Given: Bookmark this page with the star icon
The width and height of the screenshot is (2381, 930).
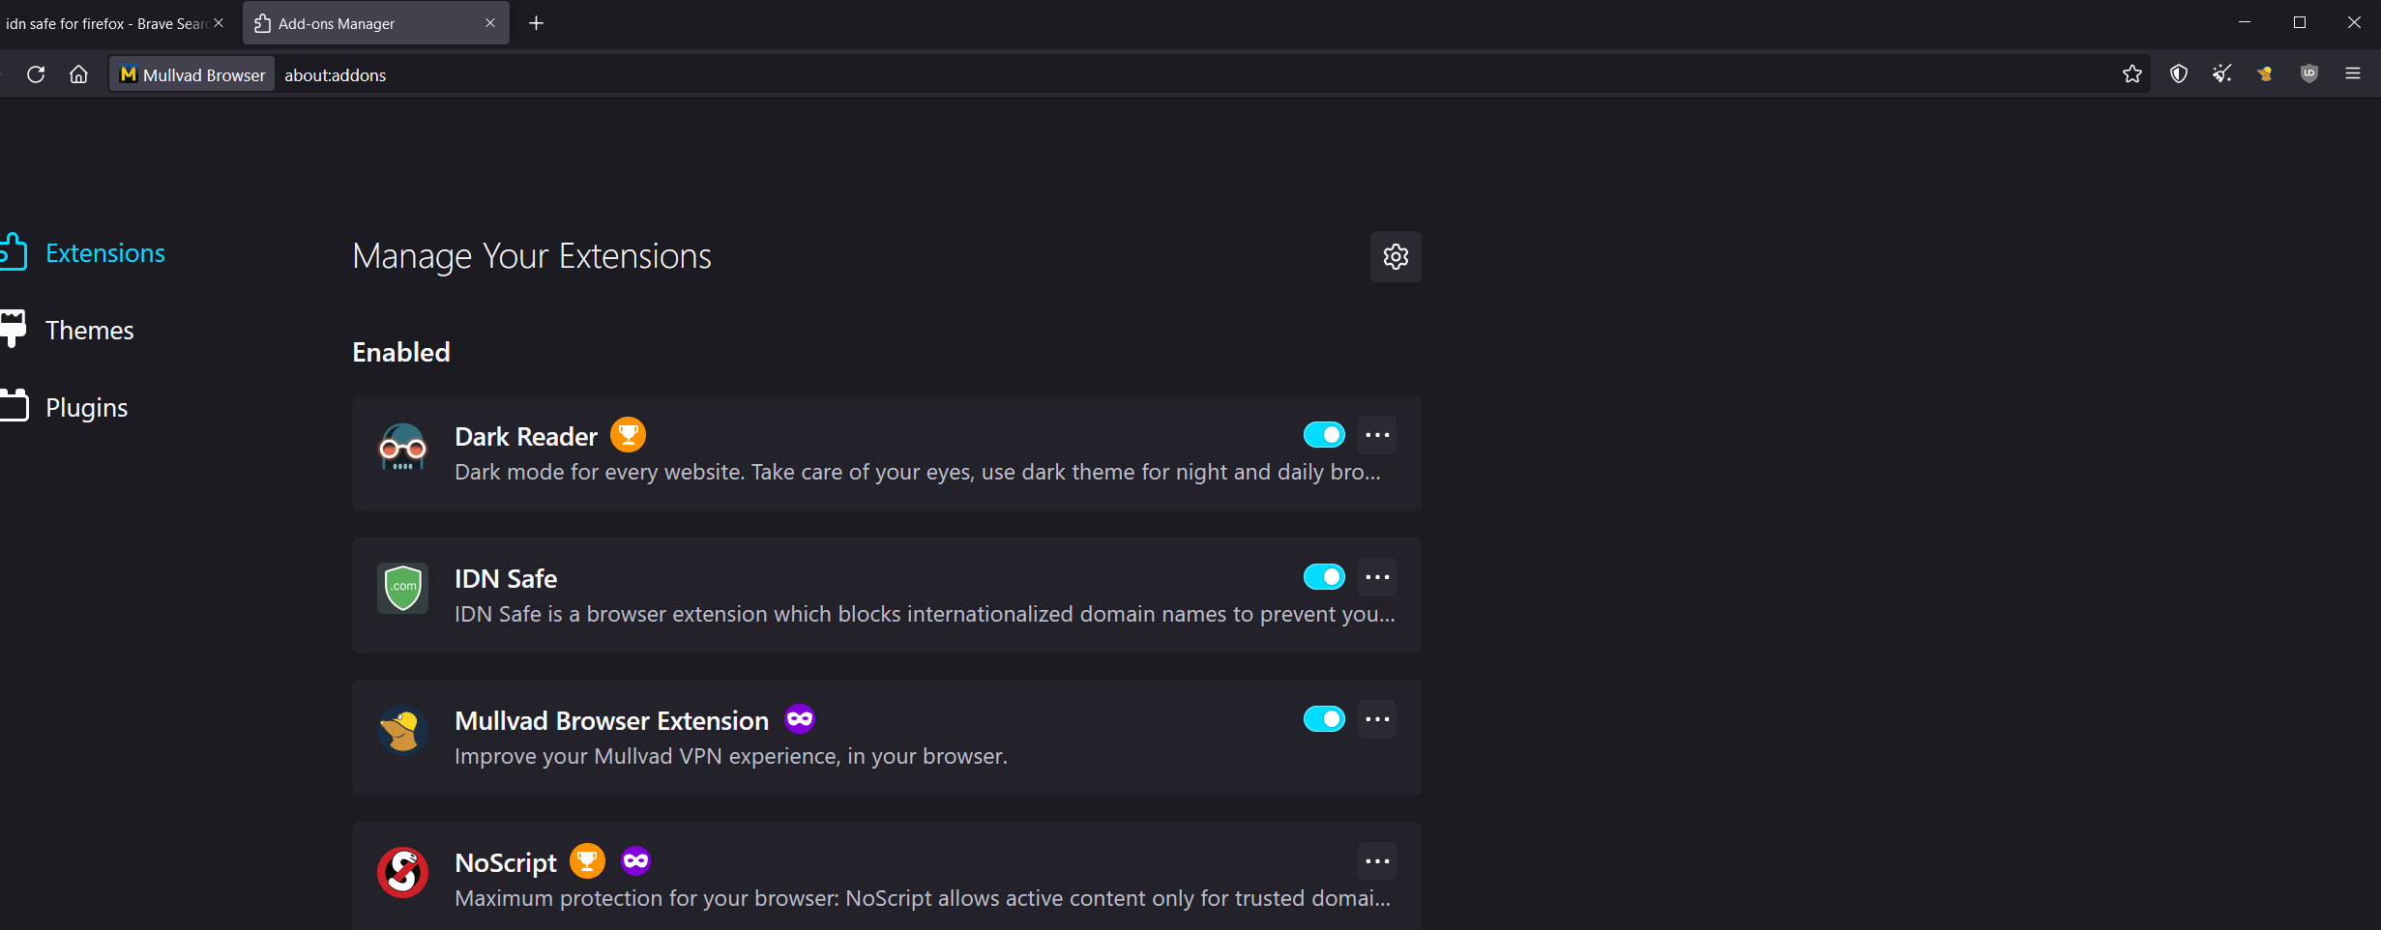Looking at the screenshot, I should (x=2132, y=74).
